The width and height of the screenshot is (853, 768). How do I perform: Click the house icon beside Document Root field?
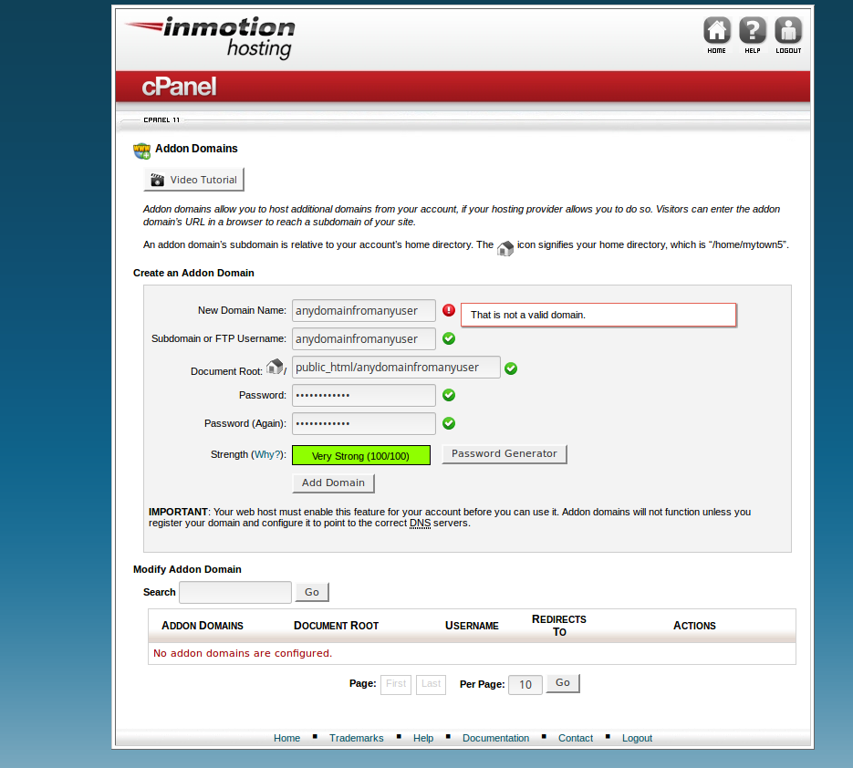tap(275, 367)
